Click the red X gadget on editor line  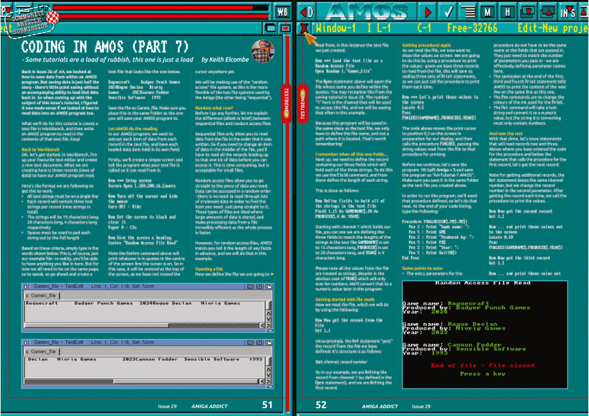coord(304,28)
